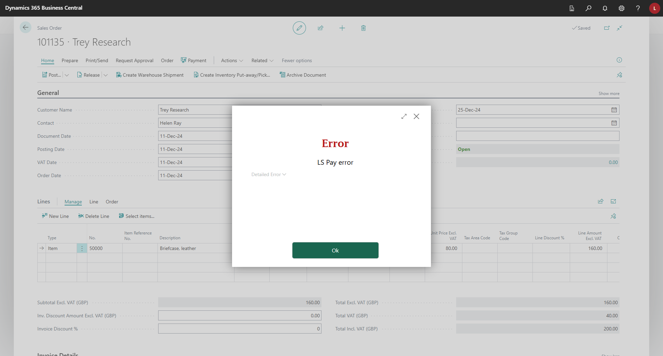
Task: Open the Related dropdown menu
Action: [x=262, y=60]
